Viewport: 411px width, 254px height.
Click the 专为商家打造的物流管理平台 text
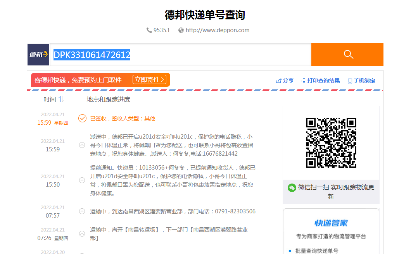(331, 237)
